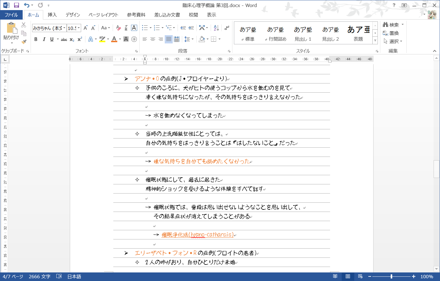Save the document from quick access toolbar
440x281 pixels.
pyautogui.click(x=17, y=5)
